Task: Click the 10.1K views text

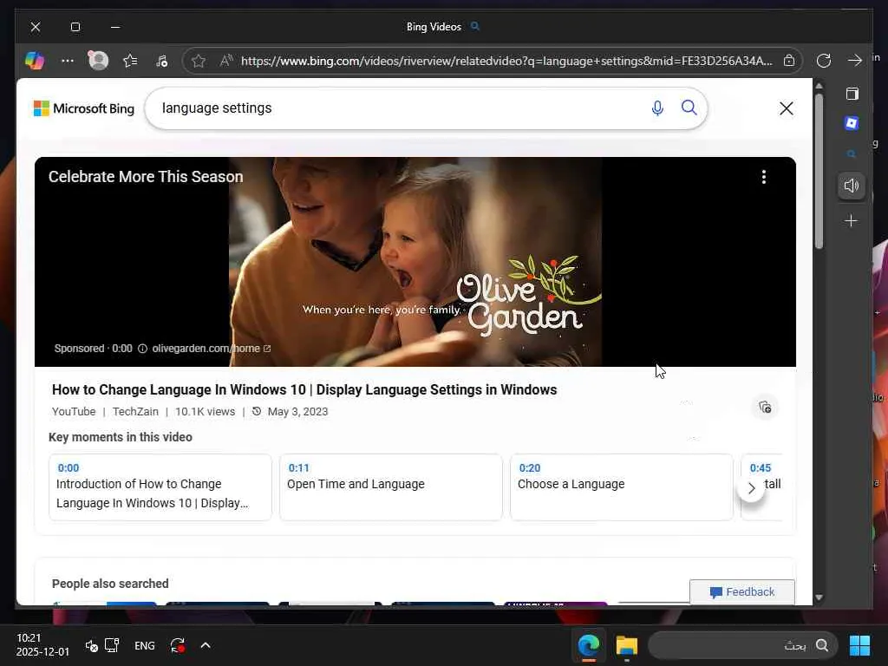Action: pos(205,412)
